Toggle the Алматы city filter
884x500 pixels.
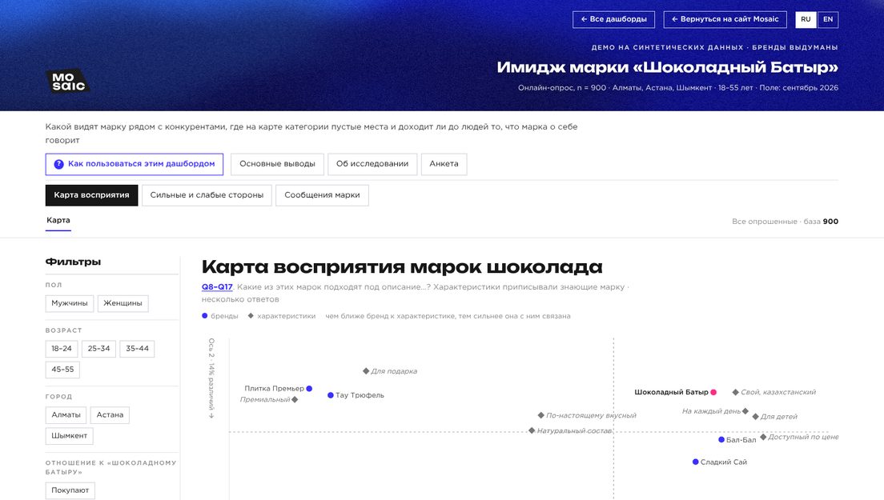[x=66, y=415]
